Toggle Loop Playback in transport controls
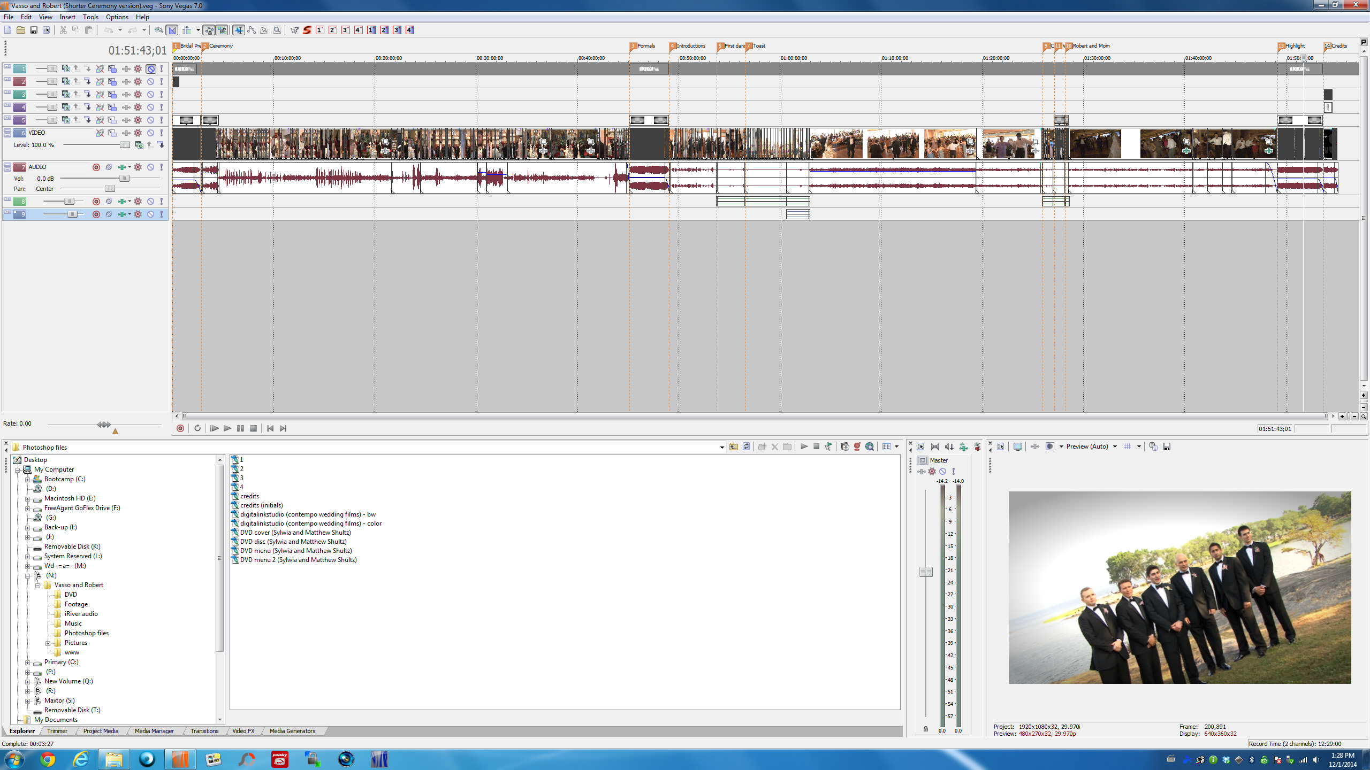1370x770 pixels. (x=197, y=428)
